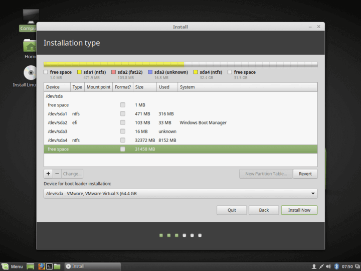Image resolution: width=361 pixels, height=271 pixels.
Task: Launch Firefox from the taskbar
Action: pyautogui.click(x=41, y=266)
